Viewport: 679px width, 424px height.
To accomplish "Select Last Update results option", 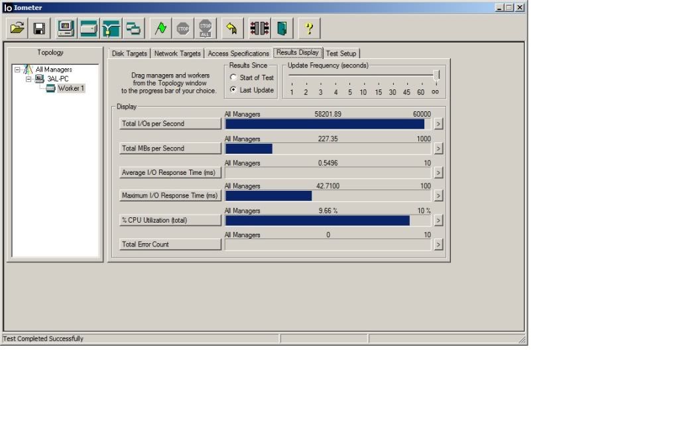I will click(233, 89).
